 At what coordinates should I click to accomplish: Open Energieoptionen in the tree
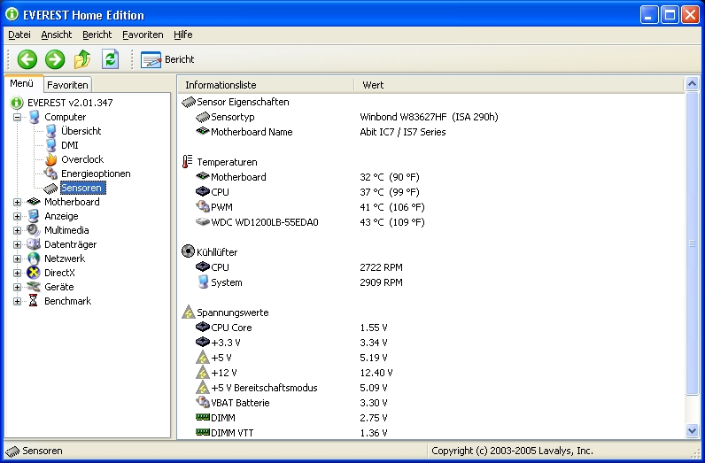tap(96, 174)
